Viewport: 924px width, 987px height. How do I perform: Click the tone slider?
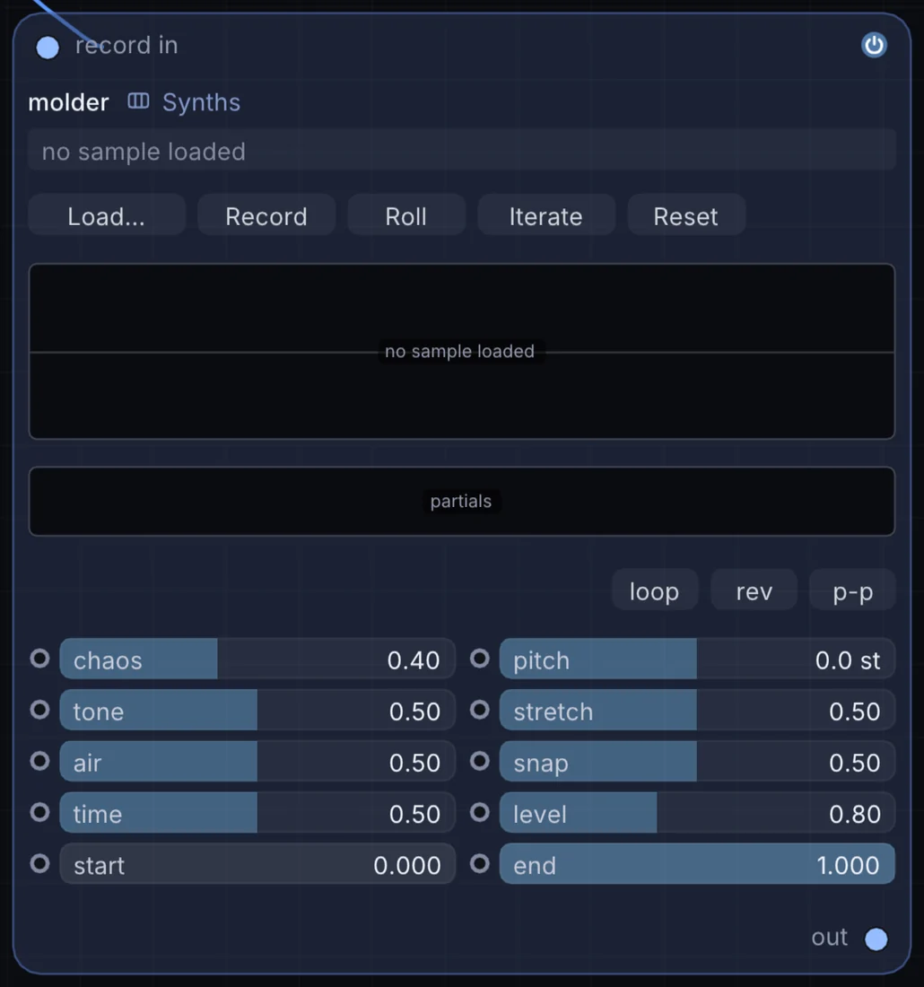pos(257,710)
